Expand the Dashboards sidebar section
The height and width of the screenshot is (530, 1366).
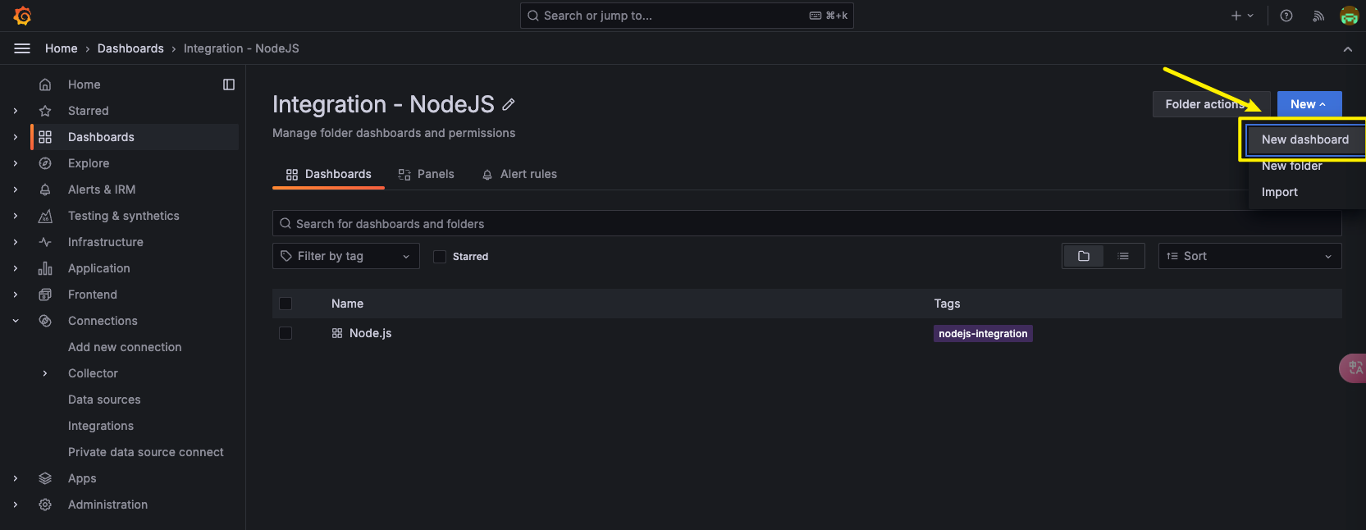coord(16,137)
